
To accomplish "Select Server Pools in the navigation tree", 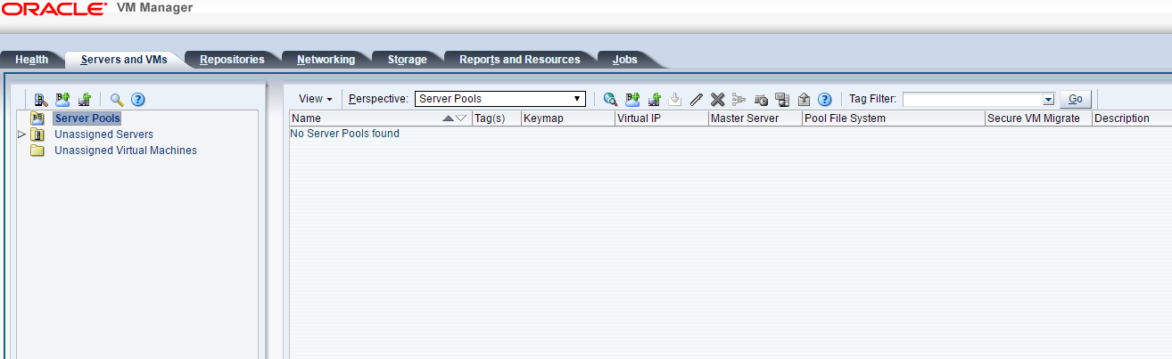I will pyautogui.click(x=87, y=118).
